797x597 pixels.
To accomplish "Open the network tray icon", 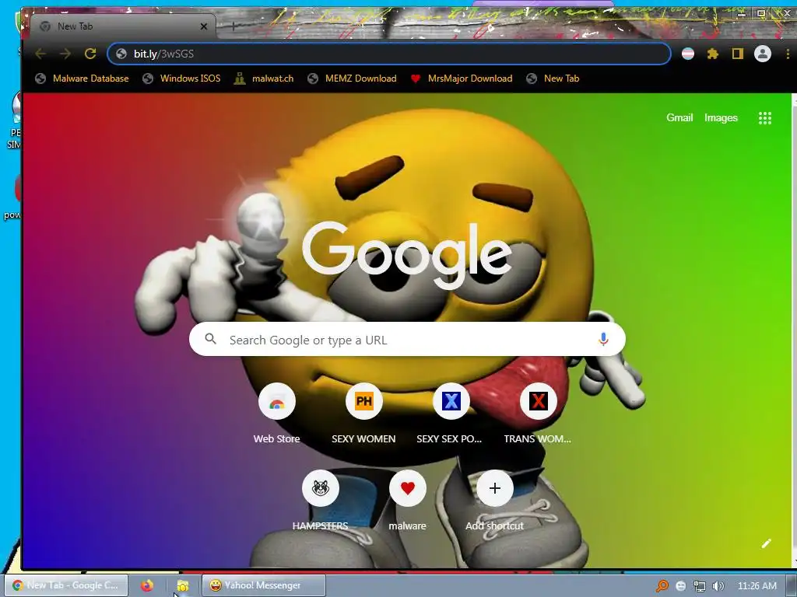I will [x=700, y=586].
